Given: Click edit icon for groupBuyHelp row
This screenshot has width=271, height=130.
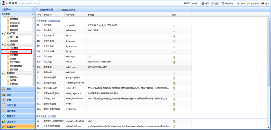Looking at the screenshot, I should (174, 78).
